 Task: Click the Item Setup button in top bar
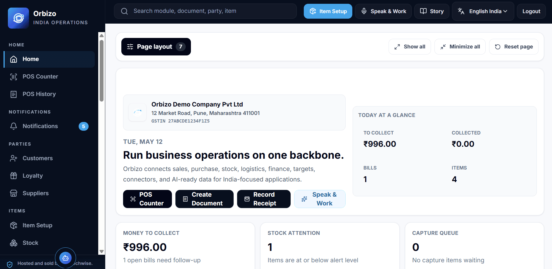click(x=328, y=11)
